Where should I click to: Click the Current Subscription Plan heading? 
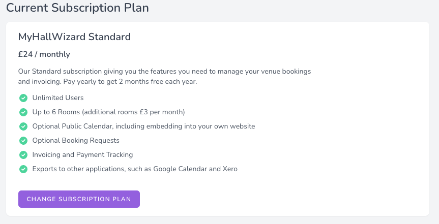click(x=77, y=8)
